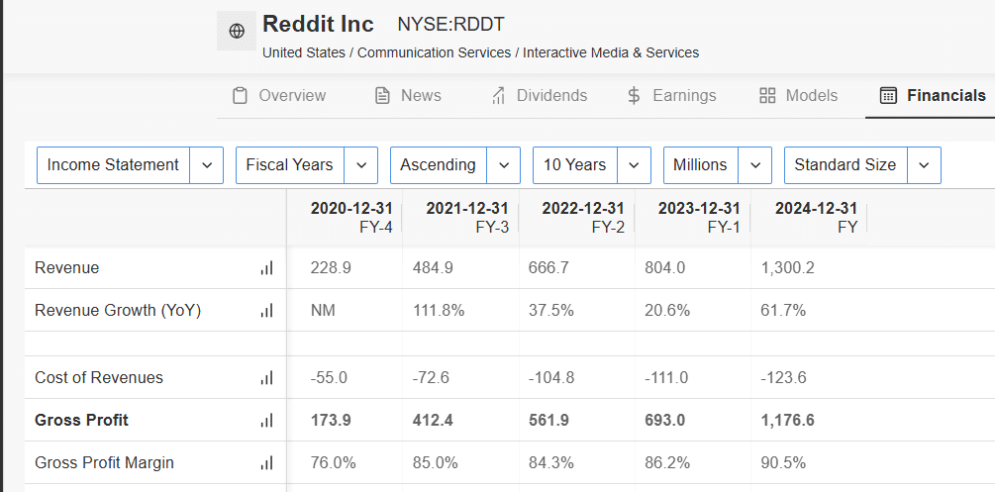Click the Ascending selector label
The height and width of the screenshot is (492, 995).
[x=438, y=165]
